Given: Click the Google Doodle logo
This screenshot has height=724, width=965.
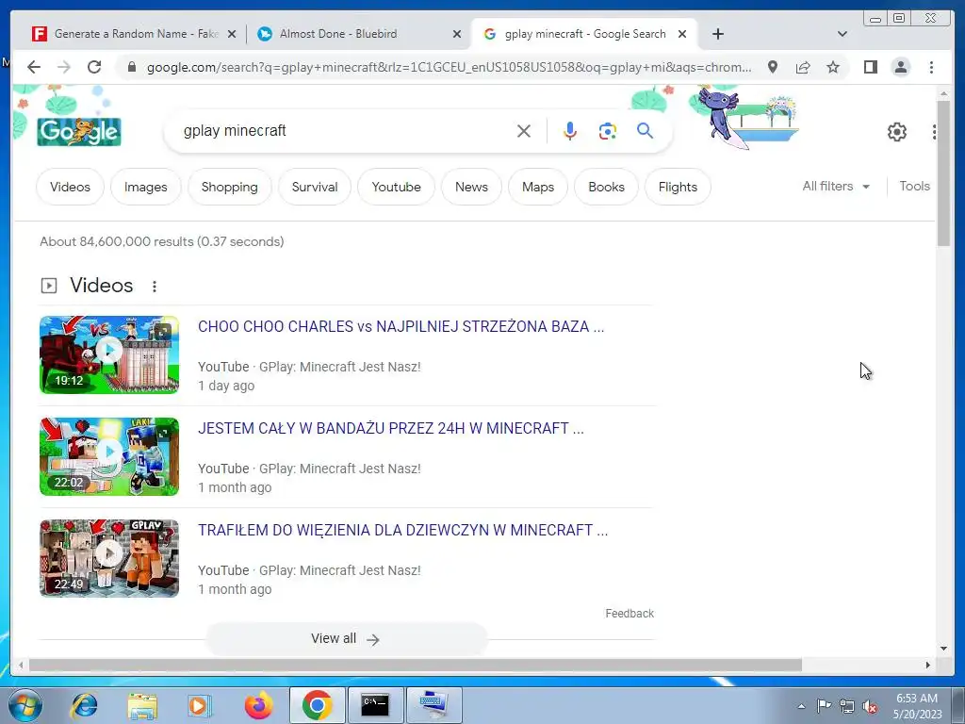Looking at the screenshot, I should pyautogui.click(x=79, y=132).
